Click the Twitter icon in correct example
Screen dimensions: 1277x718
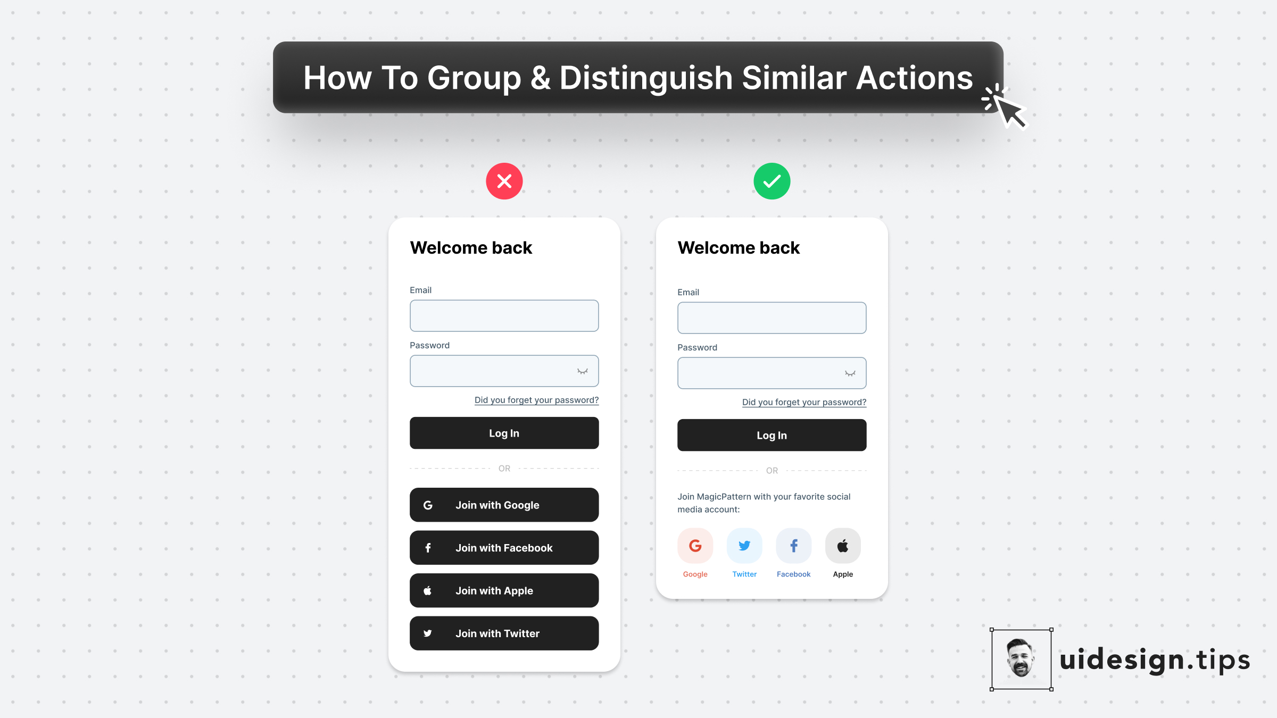744,545
